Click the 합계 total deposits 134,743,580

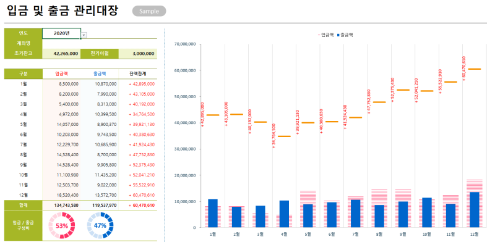point(61,205)
